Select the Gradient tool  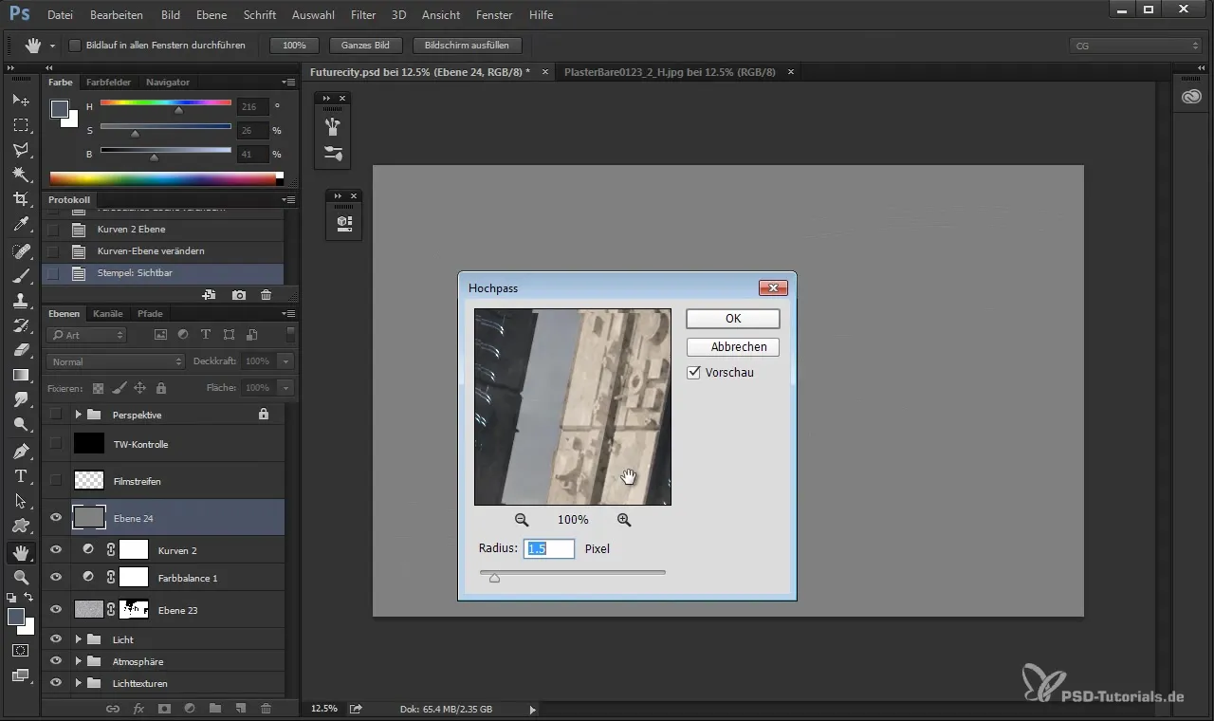(21, 375)
